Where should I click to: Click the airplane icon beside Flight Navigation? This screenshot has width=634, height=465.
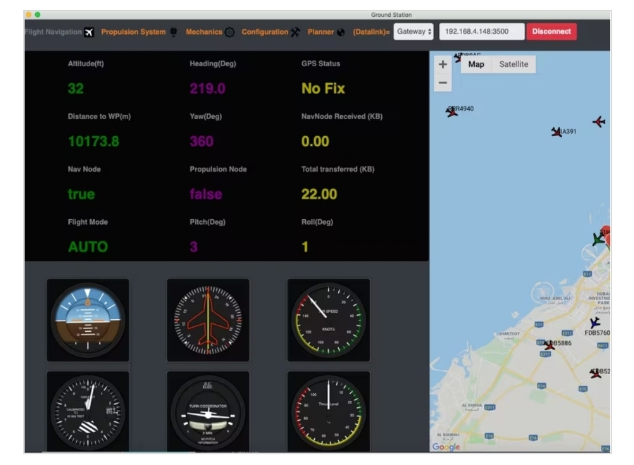point(89,32)
